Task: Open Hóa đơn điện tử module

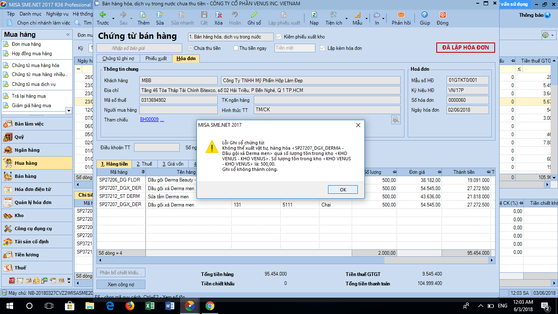Action: coord(37,189)
